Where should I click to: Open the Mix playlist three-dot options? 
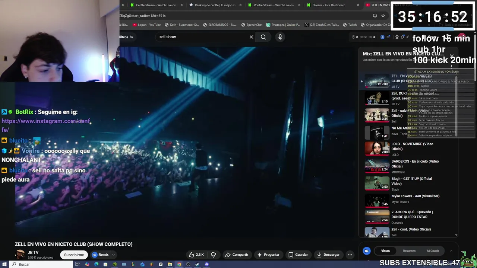(452, 67)
